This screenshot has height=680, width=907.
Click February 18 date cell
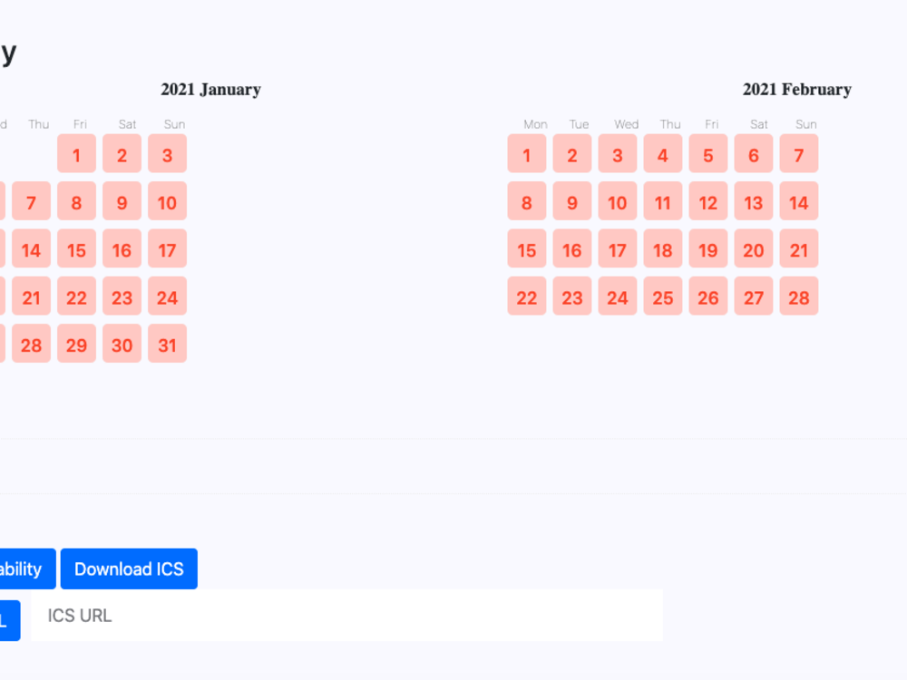pyautogui.click(x=663, y=248)
